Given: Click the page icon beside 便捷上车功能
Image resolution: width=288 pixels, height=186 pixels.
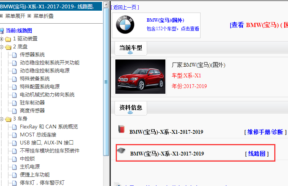Looking at the screenshot, I should (x=15, y=175).
